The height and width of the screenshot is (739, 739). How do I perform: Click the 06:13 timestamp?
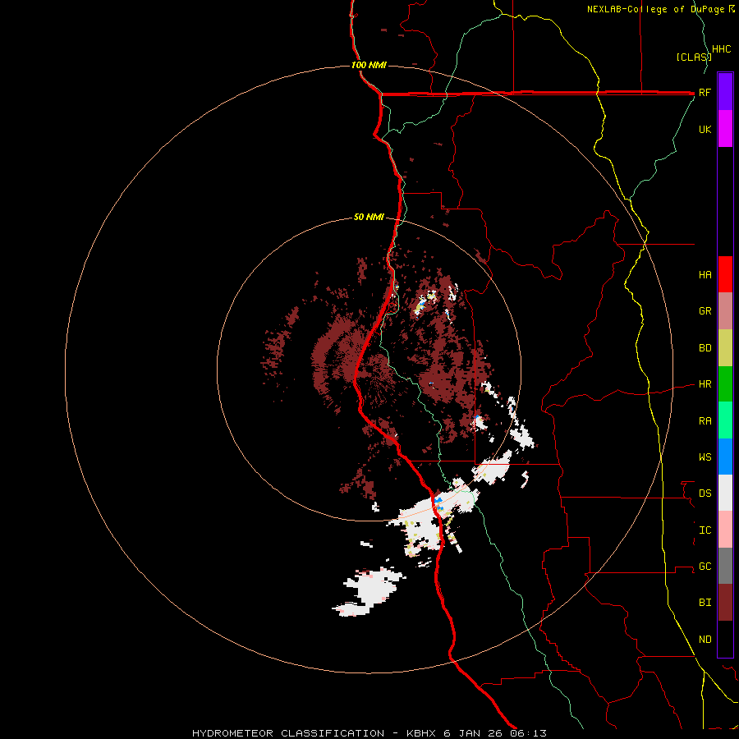527,733
